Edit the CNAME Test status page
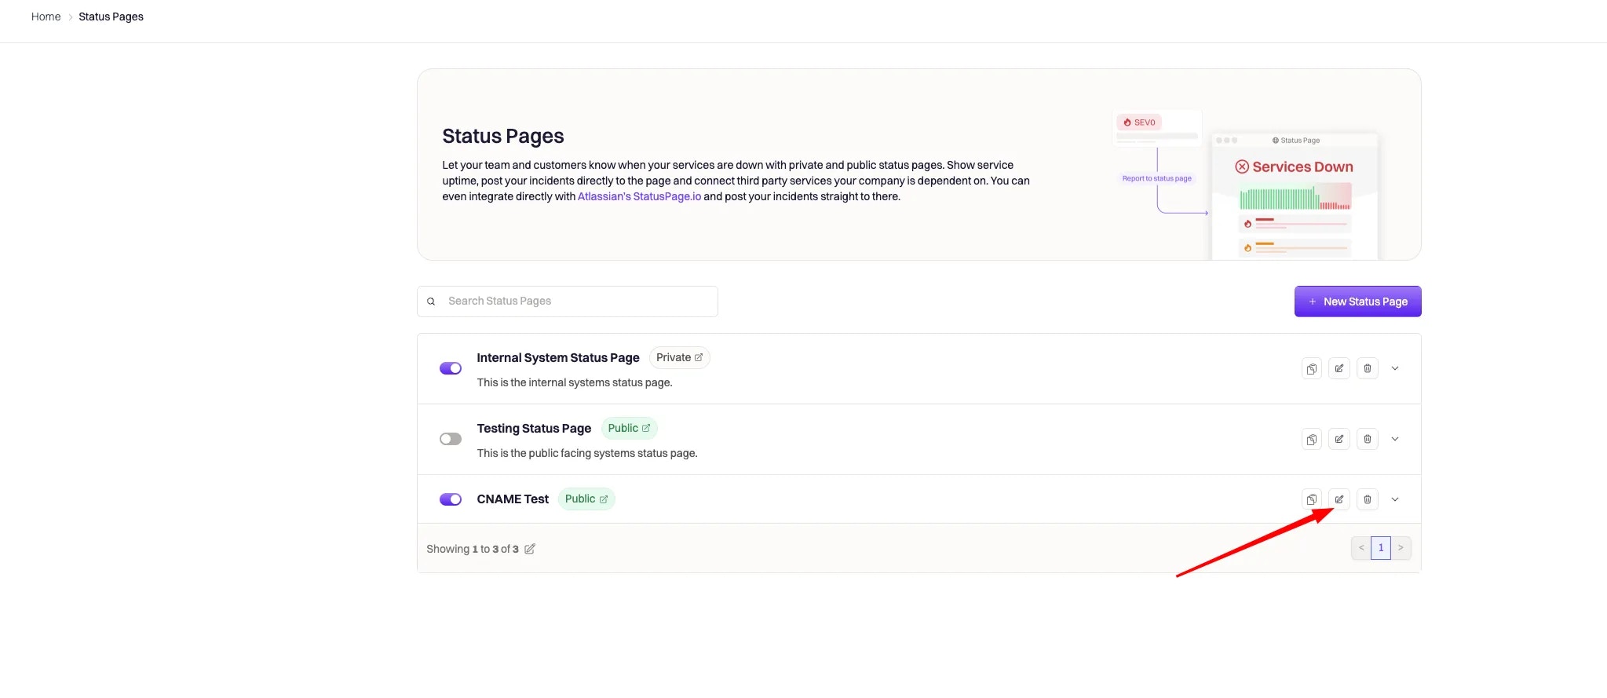The width and height of the screenshot is (1607, 698). click(1339, 499)
